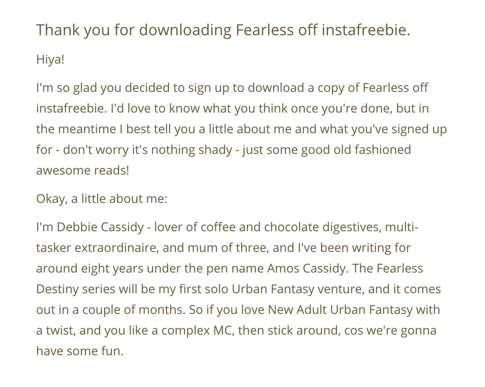Click the closing words "have some fun."
The height and width of the screenshot is (387, 485).
80,351
